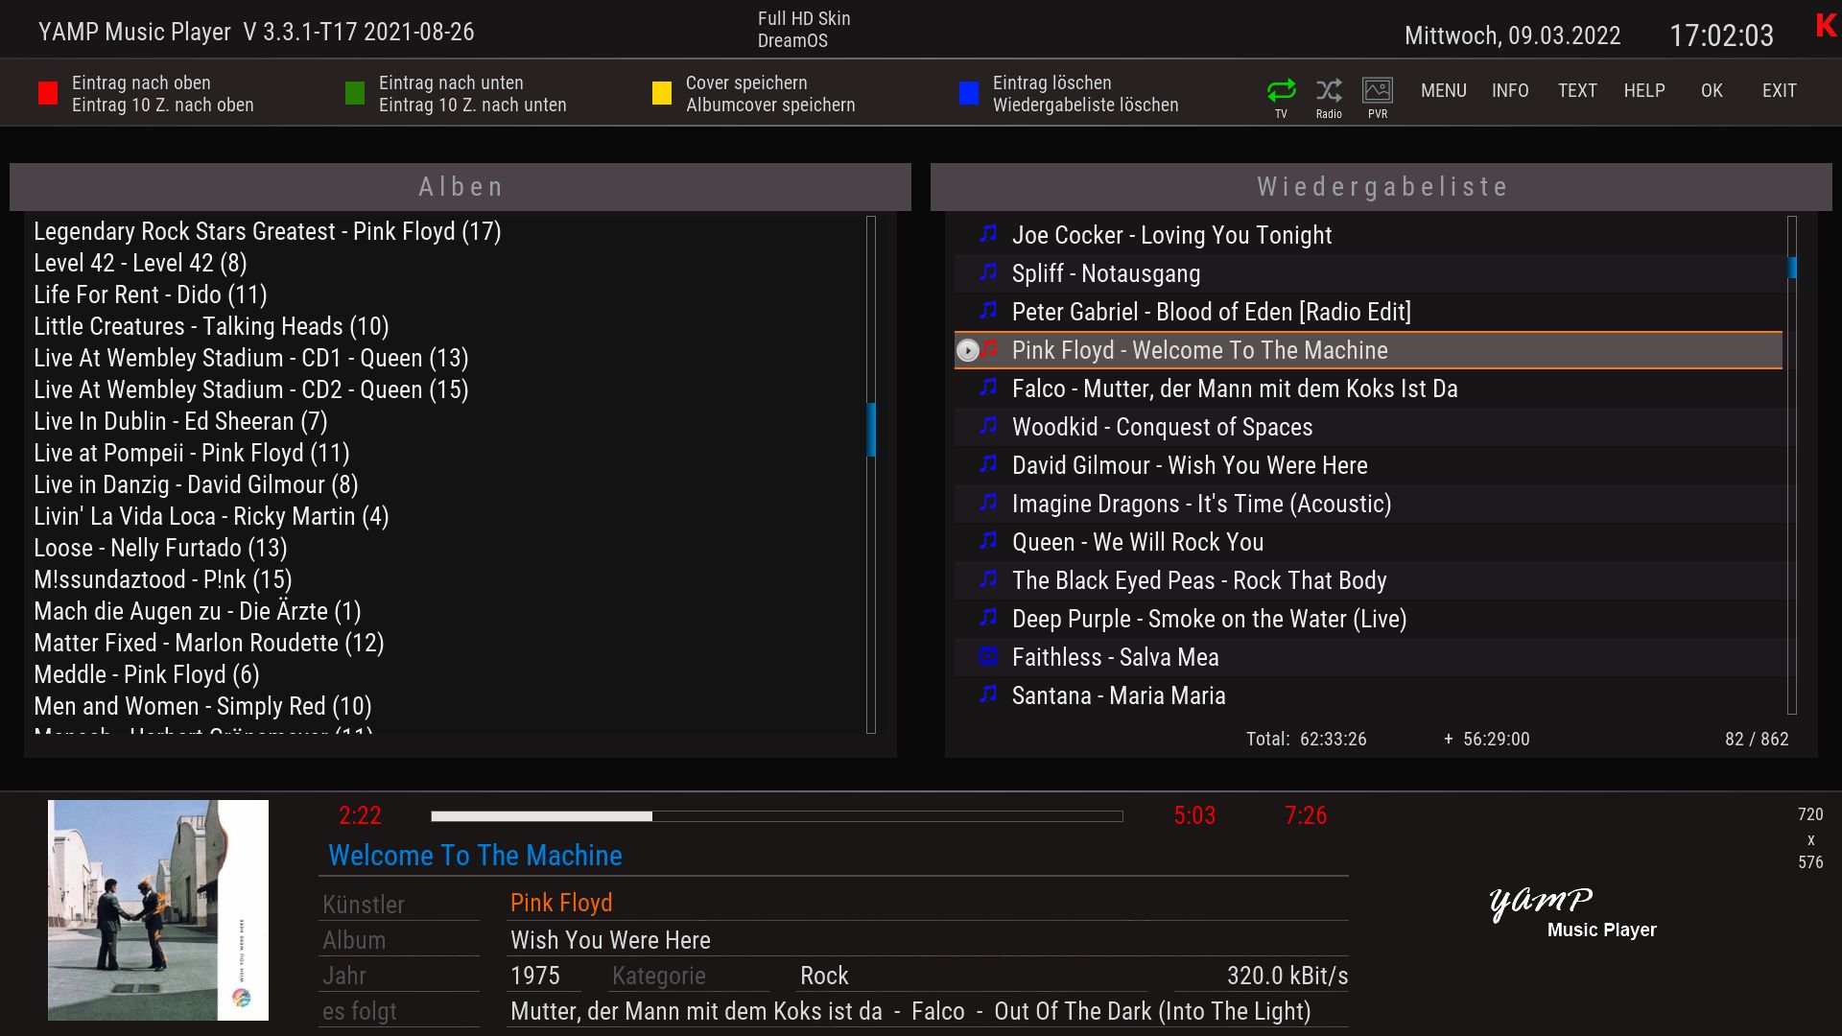This screenshot has height=1036, width=1842.
Task: Toggle the shuffle icon
Action: point(1329,90)
